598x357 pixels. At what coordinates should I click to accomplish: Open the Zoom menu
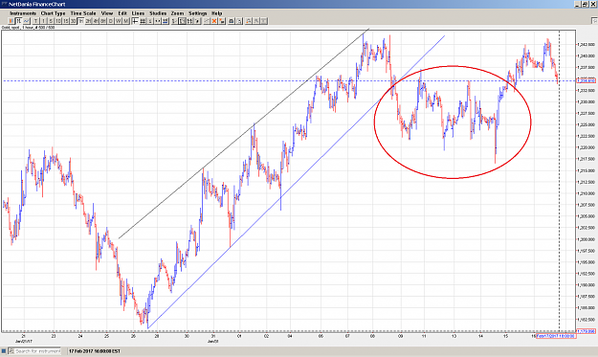tap(177, 13)
